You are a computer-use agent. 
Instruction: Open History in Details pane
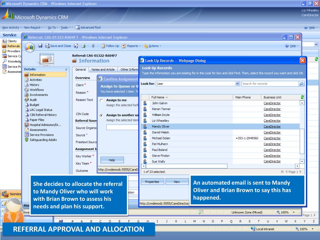32,85
